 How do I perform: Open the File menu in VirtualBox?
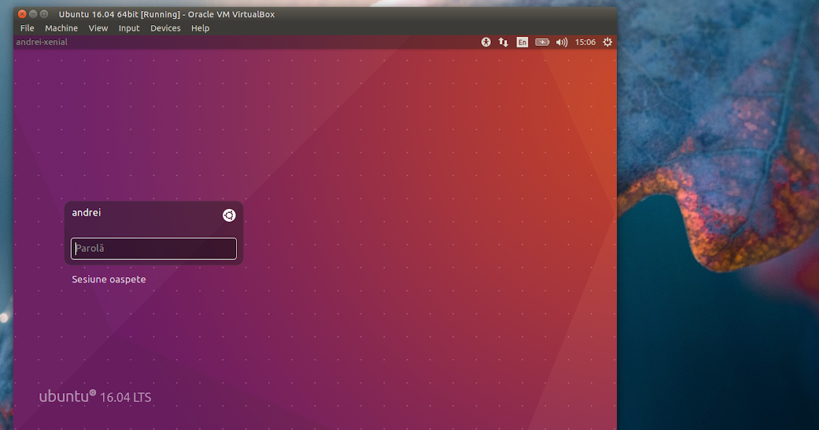coord(27,28)
